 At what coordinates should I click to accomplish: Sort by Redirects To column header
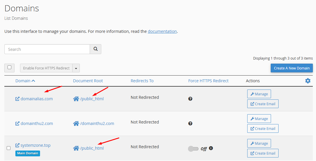[142, 81]
